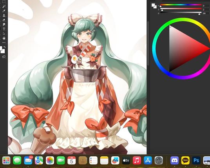Open Reminders from the Dock

tap(94, 161)
